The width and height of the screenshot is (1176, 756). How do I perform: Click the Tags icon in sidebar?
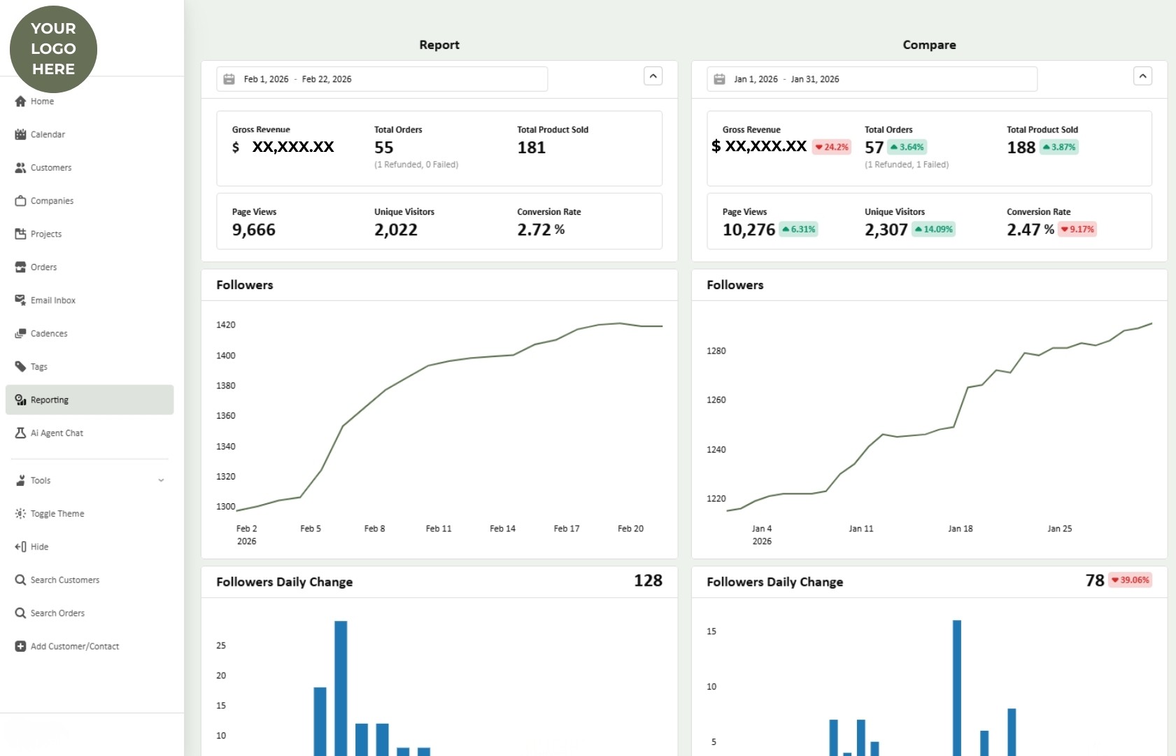tap(20, 367)
